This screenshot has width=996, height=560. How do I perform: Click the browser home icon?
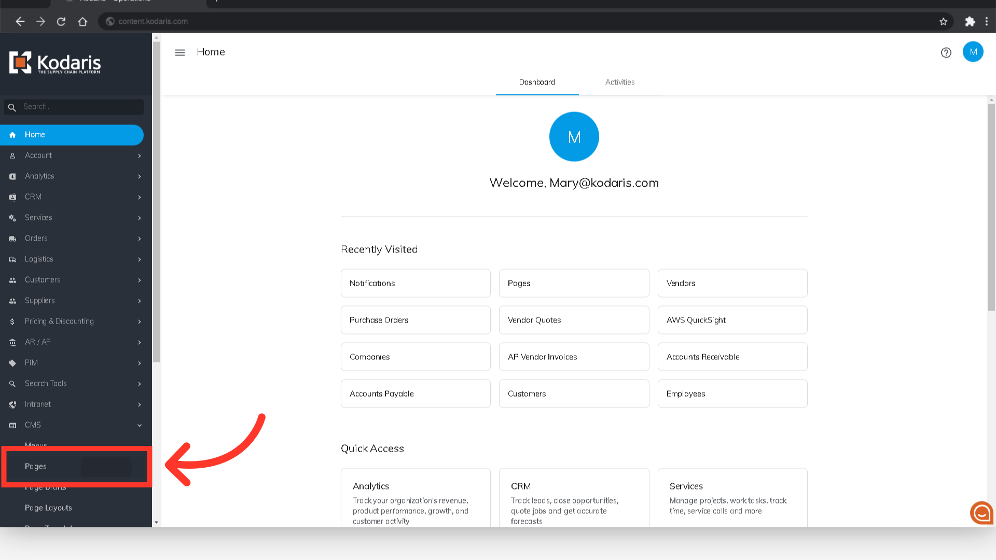pos(82,21)
